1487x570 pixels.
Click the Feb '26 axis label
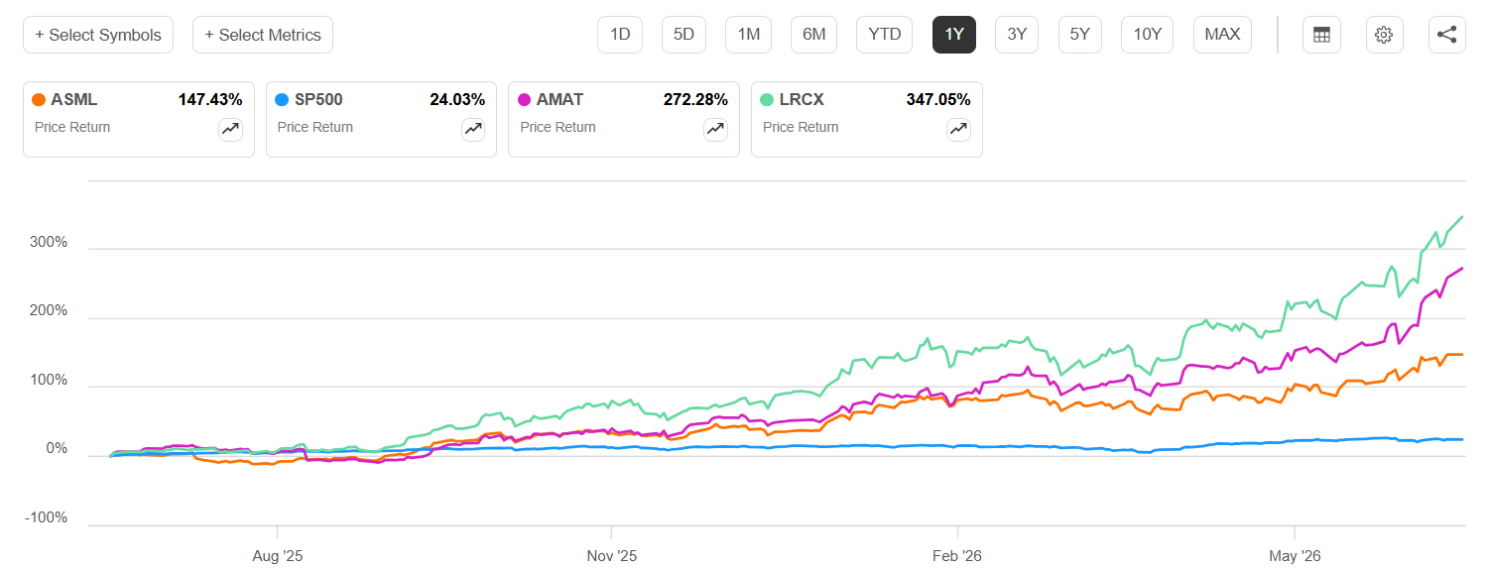pyautogui.click(x=958, y=556)
